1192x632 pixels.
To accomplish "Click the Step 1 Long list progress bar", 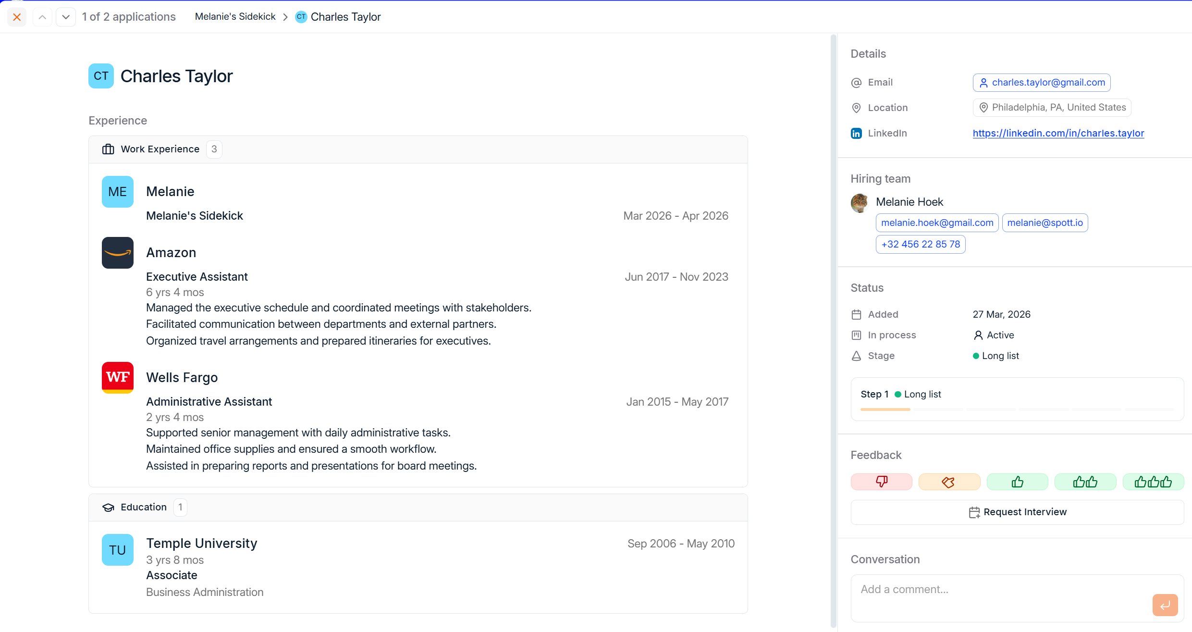I will [x=1017, y=409].
